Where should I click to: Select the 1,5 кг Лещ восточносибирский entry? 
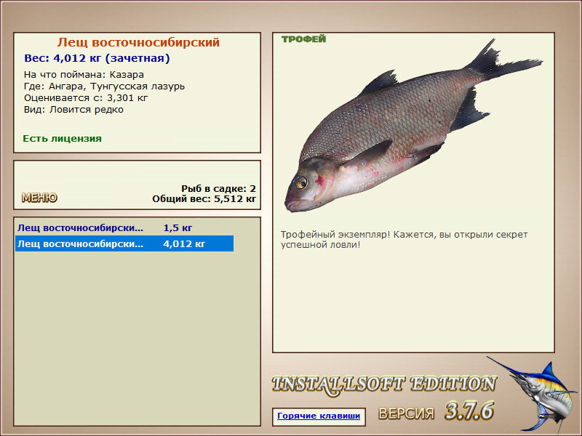pyautogui.click(x=124, y=227)
